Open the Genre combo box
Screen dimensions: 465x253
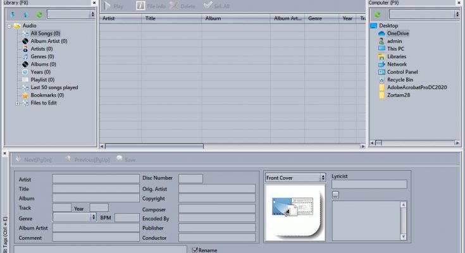tap(94, 217)
